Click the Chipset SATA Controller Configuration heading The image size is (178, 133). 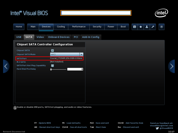[45, 45]
